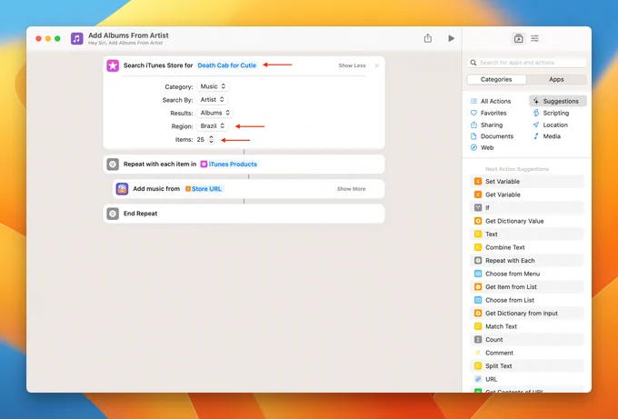This screenshot has width=618, height=419.
Task: Open Location category
Action: [550, 125]
